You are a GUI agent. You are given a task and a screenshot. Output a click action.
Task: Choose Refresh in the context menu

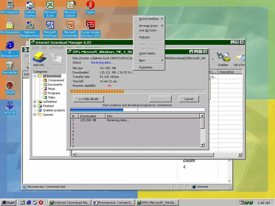(149, 37)
